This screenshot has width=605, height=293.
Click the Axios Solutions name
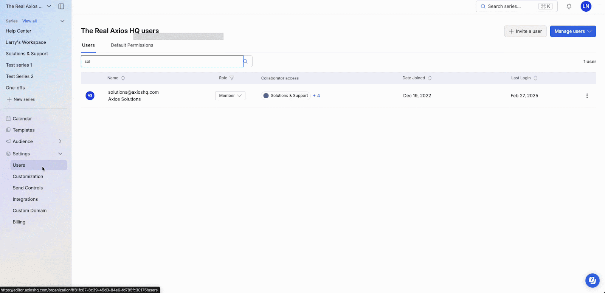[x=124, y=99]
